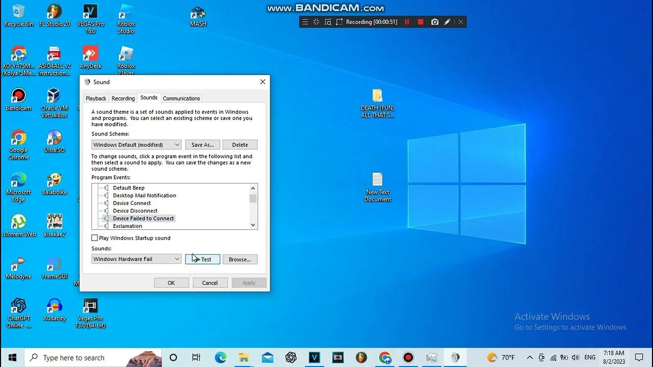Switch to the Communications tab
The width and height of the screenshot is (653, 367).
coord(181,98)
